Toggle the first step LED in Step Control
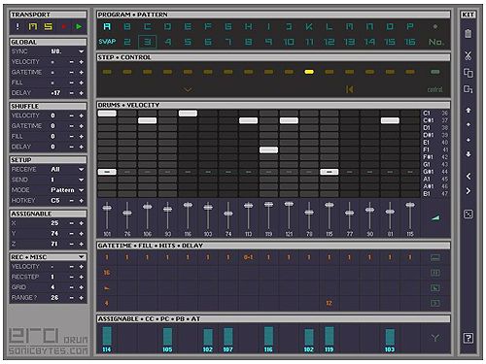The width and height of the screenshot is (486, 364). tap(107, 72)
